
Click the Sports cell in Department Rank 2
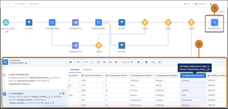(167, 85)
